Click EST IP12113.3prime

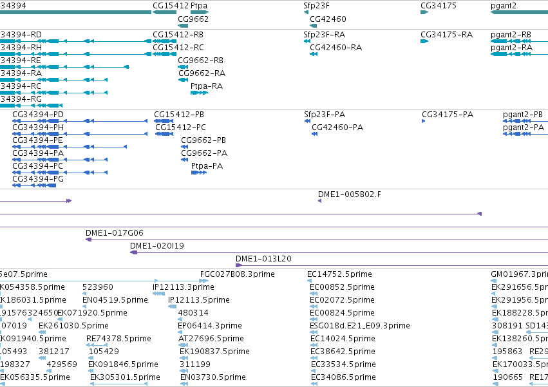pyautogui.click(x=184, y=287)
